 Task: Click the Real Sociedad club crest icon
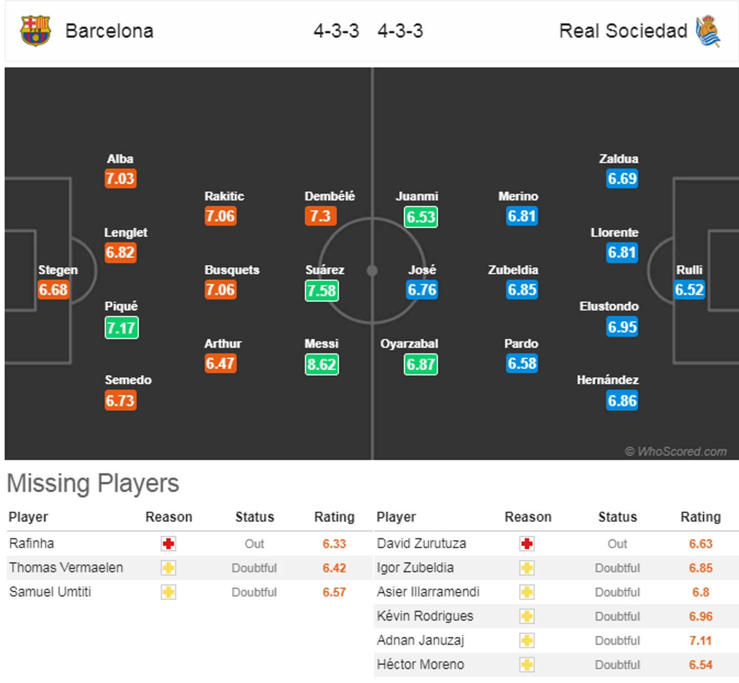coord(708,31)
